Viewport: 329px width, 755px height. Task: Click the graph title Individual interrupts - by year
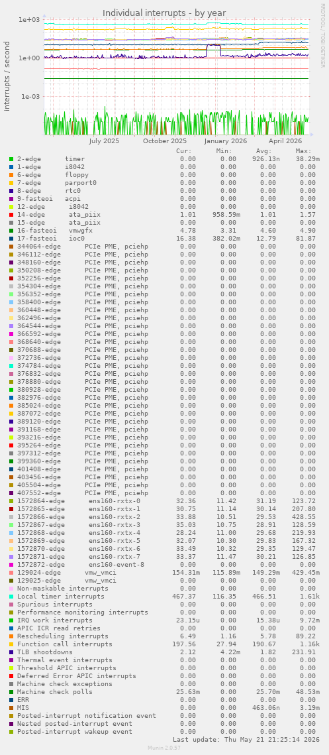click(x=164, y=13)
